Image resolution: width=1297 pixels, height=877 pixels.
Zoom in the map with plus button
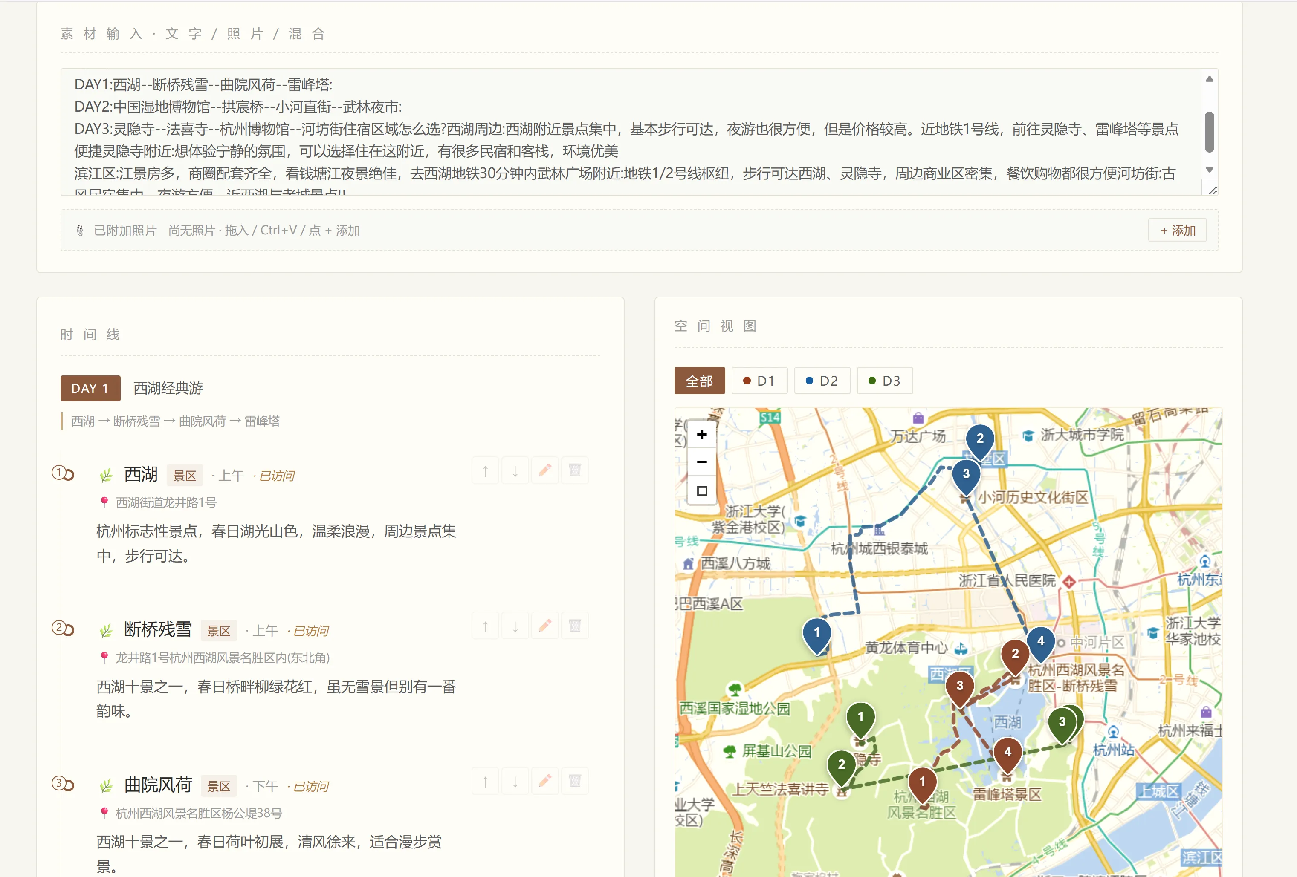(x=701, y=434)
